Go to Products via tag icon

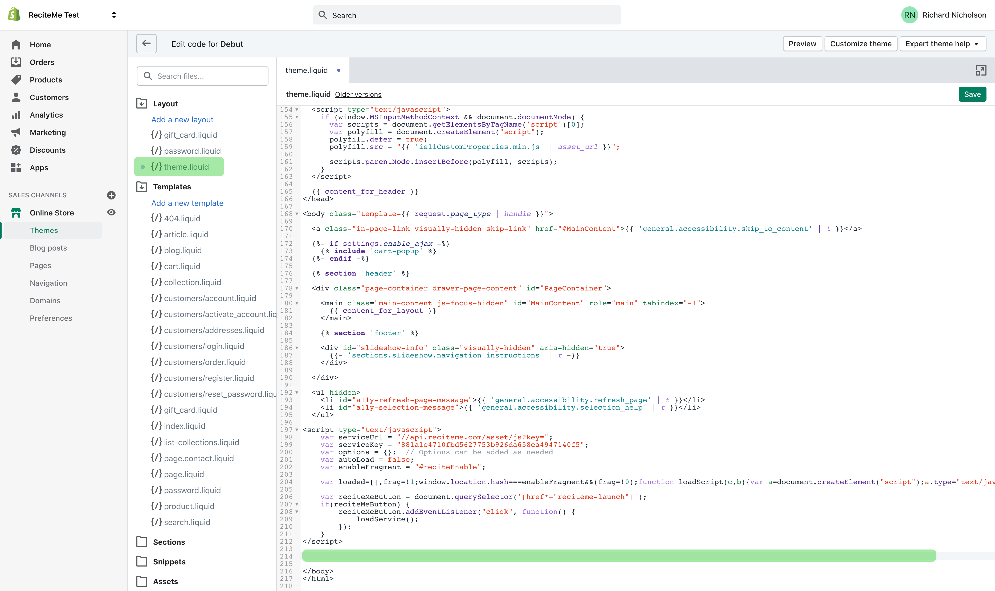[16, 80]
